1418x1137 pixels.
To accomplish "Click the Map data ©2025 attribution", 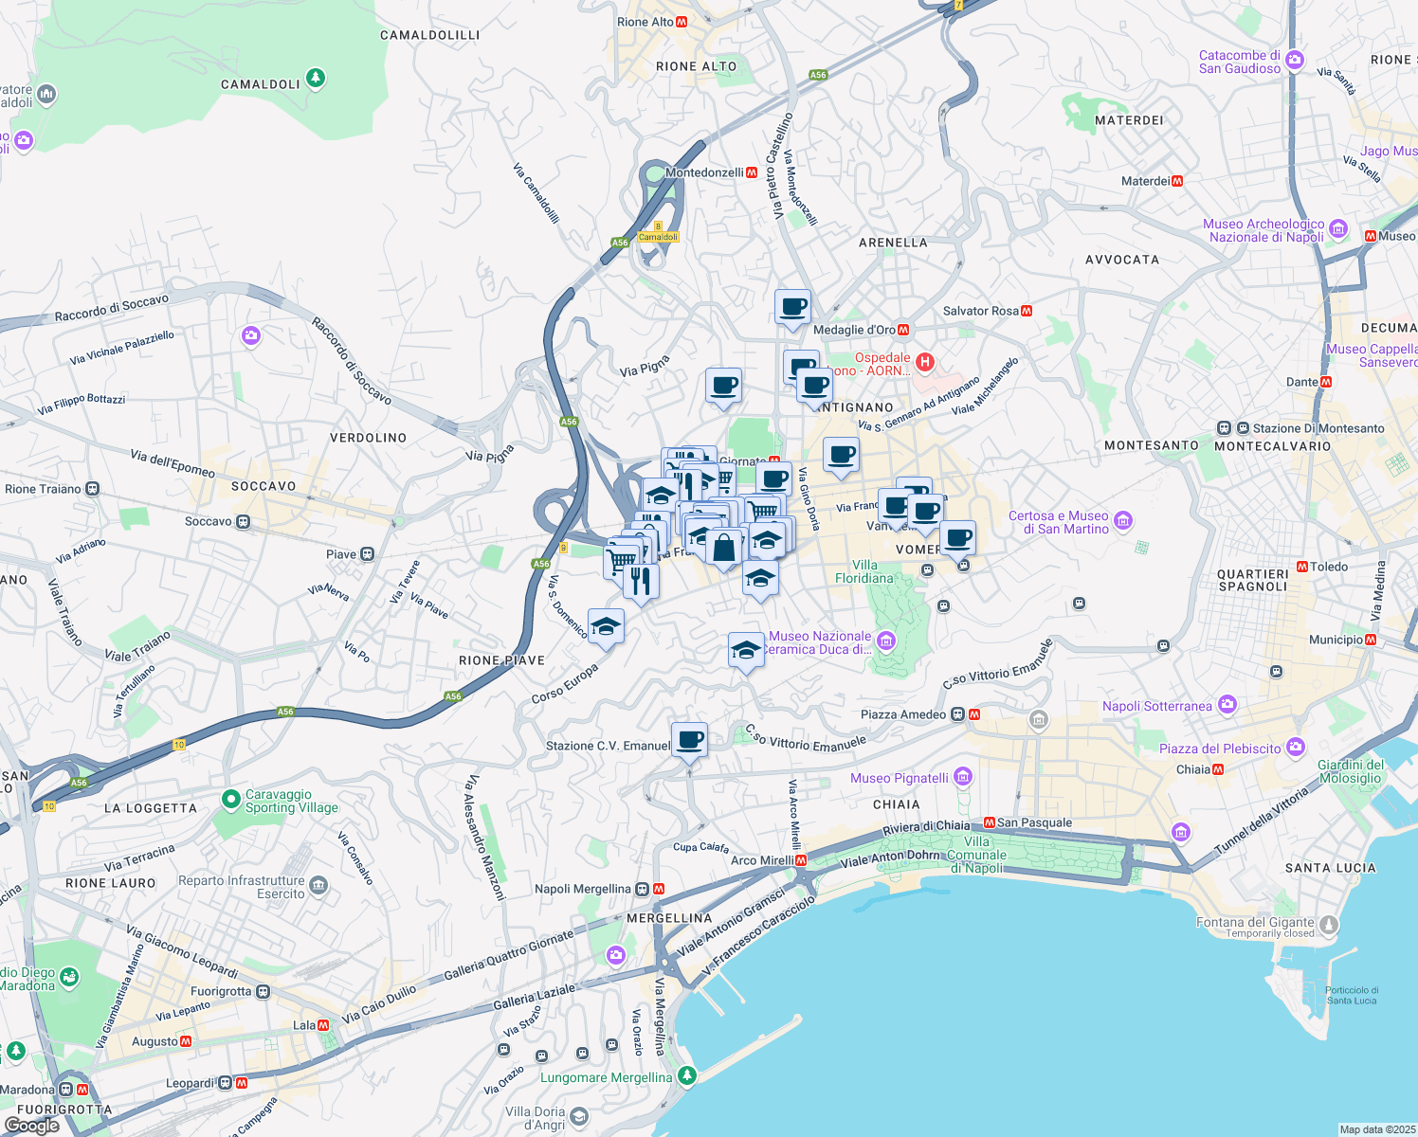I will point(1377,1129).
